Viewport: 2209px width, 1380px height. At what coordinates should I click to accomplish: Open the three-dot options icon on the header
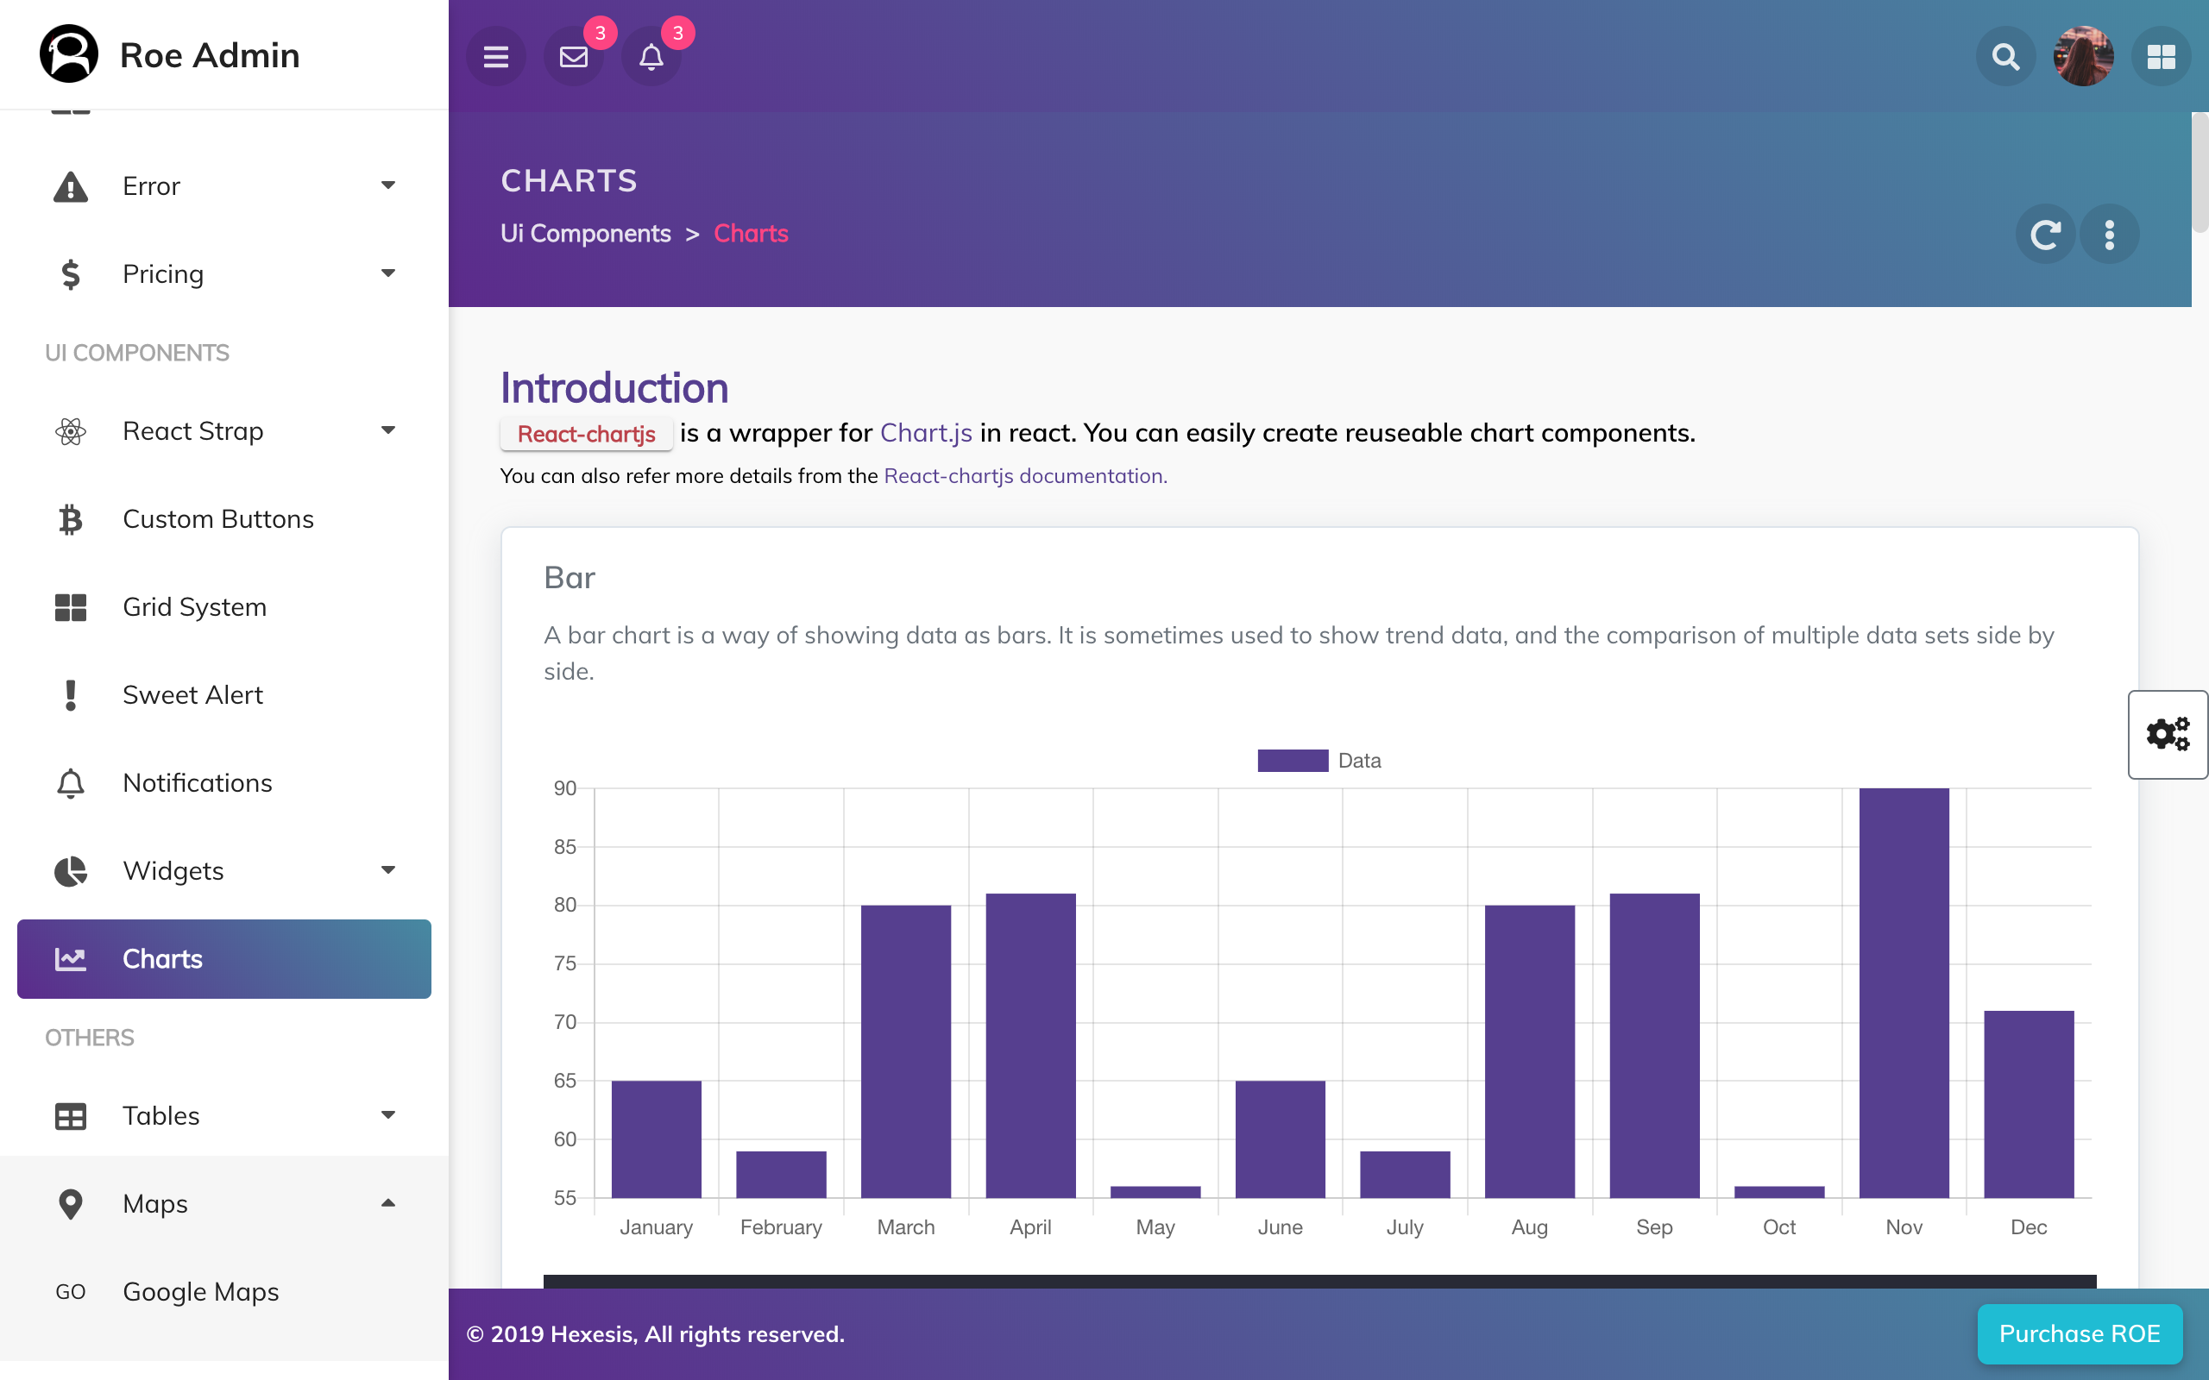click(x=2110, y=234)
